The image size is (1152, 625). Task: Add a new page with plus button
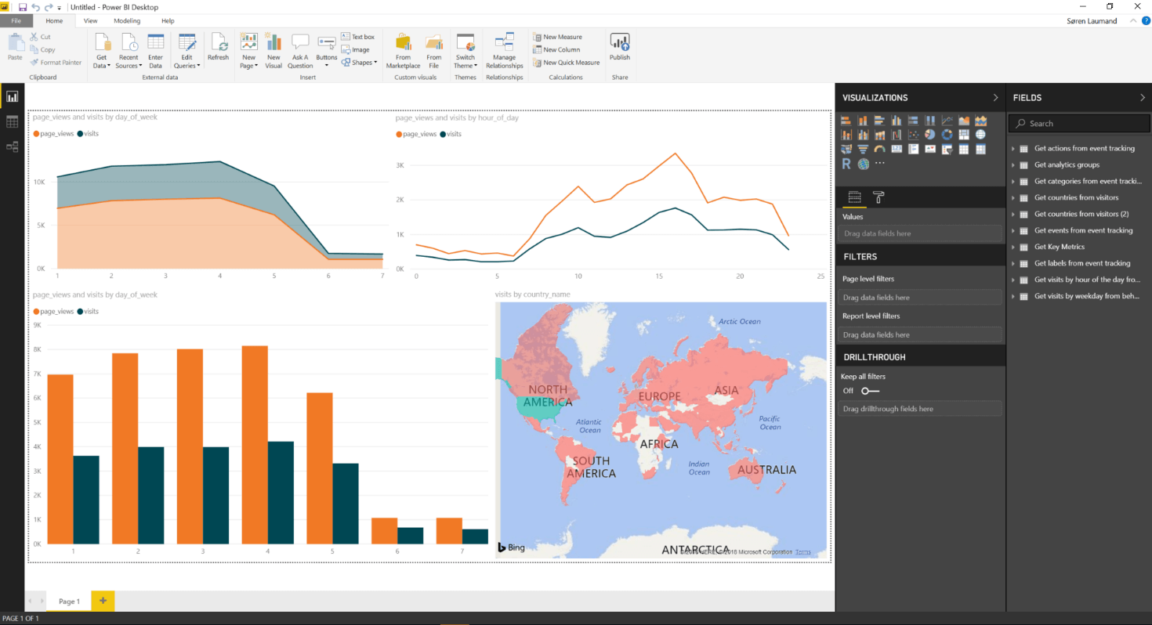point(103,601)
